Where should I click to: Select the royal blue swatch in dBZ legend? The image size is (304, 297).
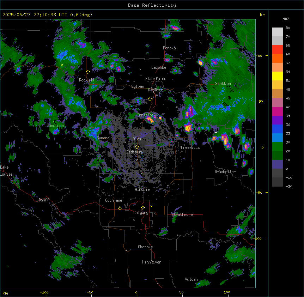(277, 129)
